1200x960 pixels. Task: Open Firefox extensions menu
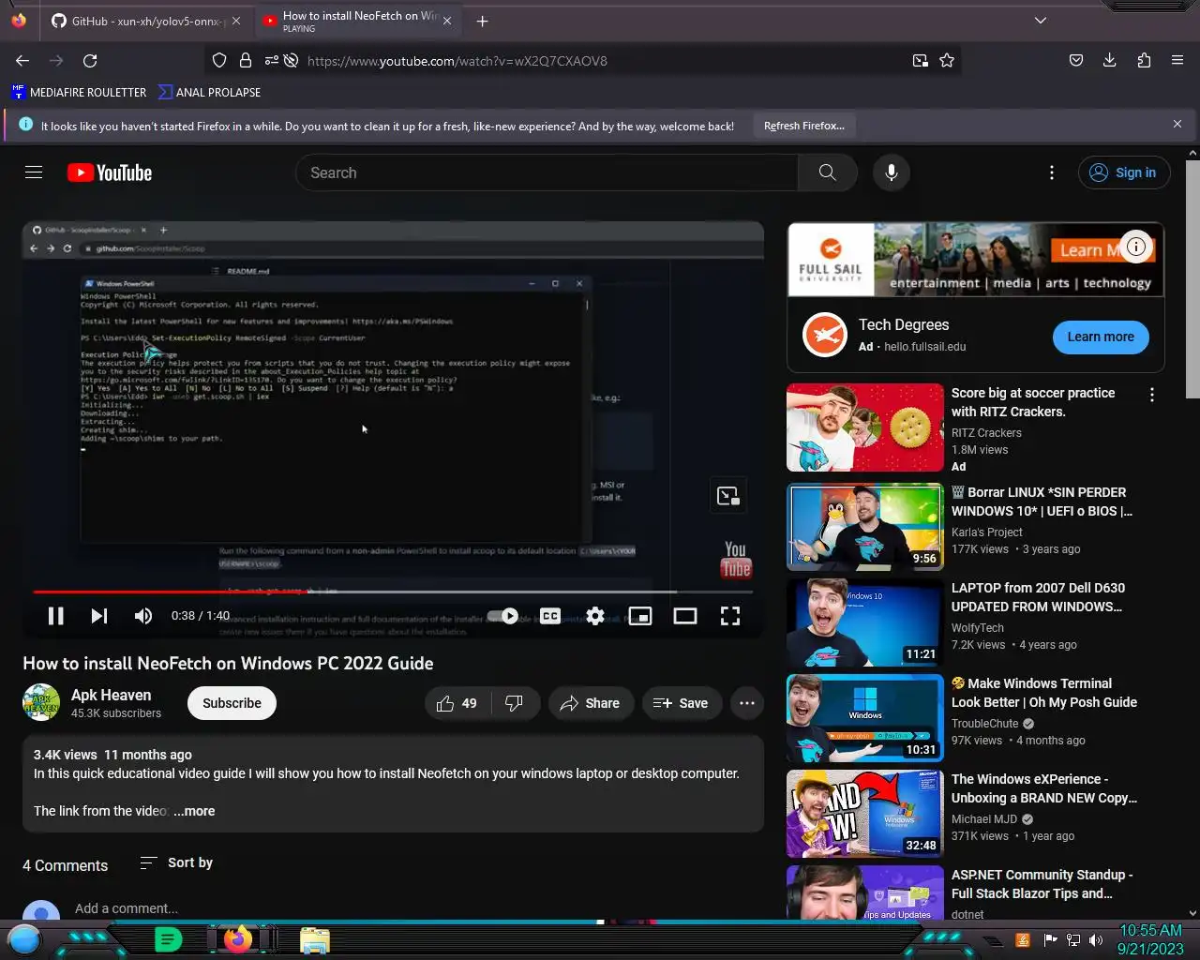[1144, 60]
